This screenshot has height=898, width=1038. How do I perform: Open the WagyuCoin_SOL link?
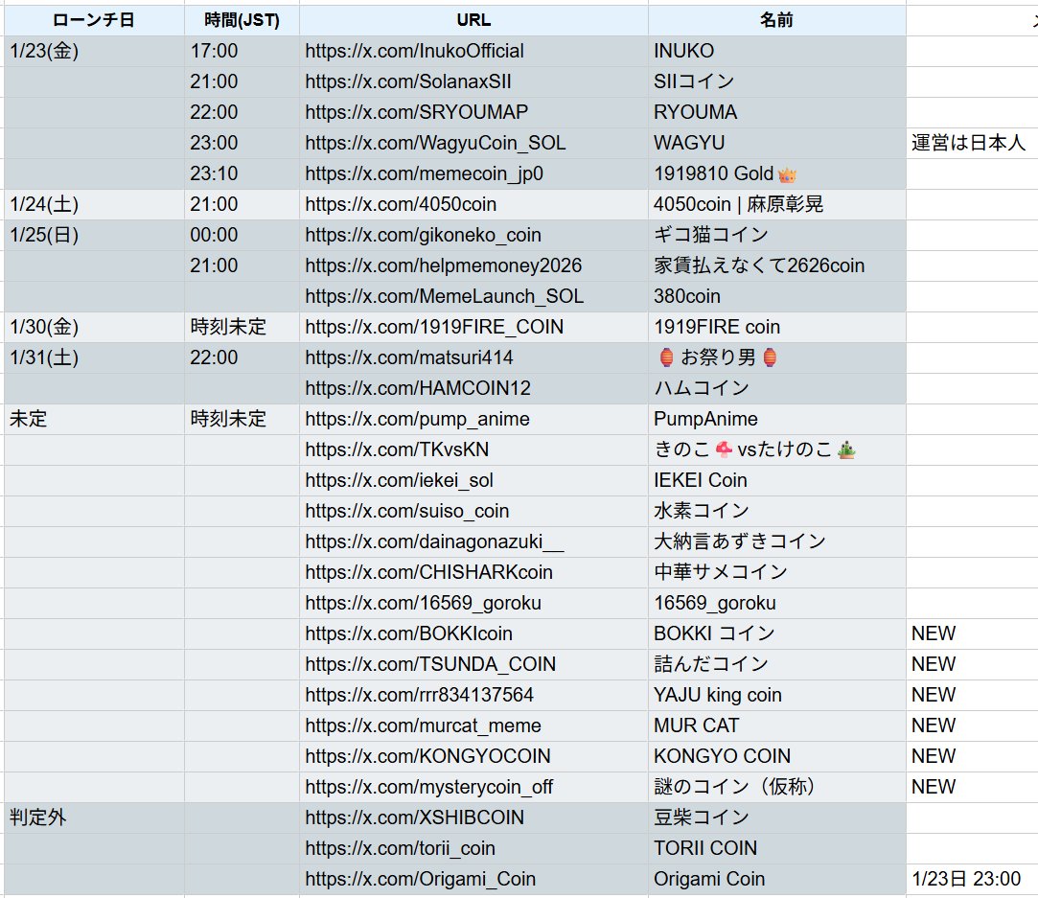pyautogui.click(x=435, y=143)
